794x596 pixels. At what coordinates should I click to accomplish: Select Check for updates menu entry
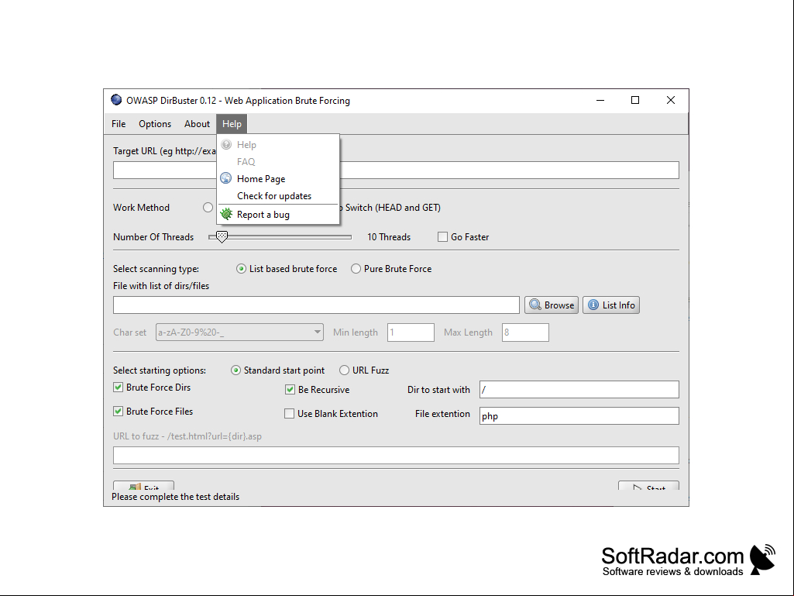click(278, 196)
